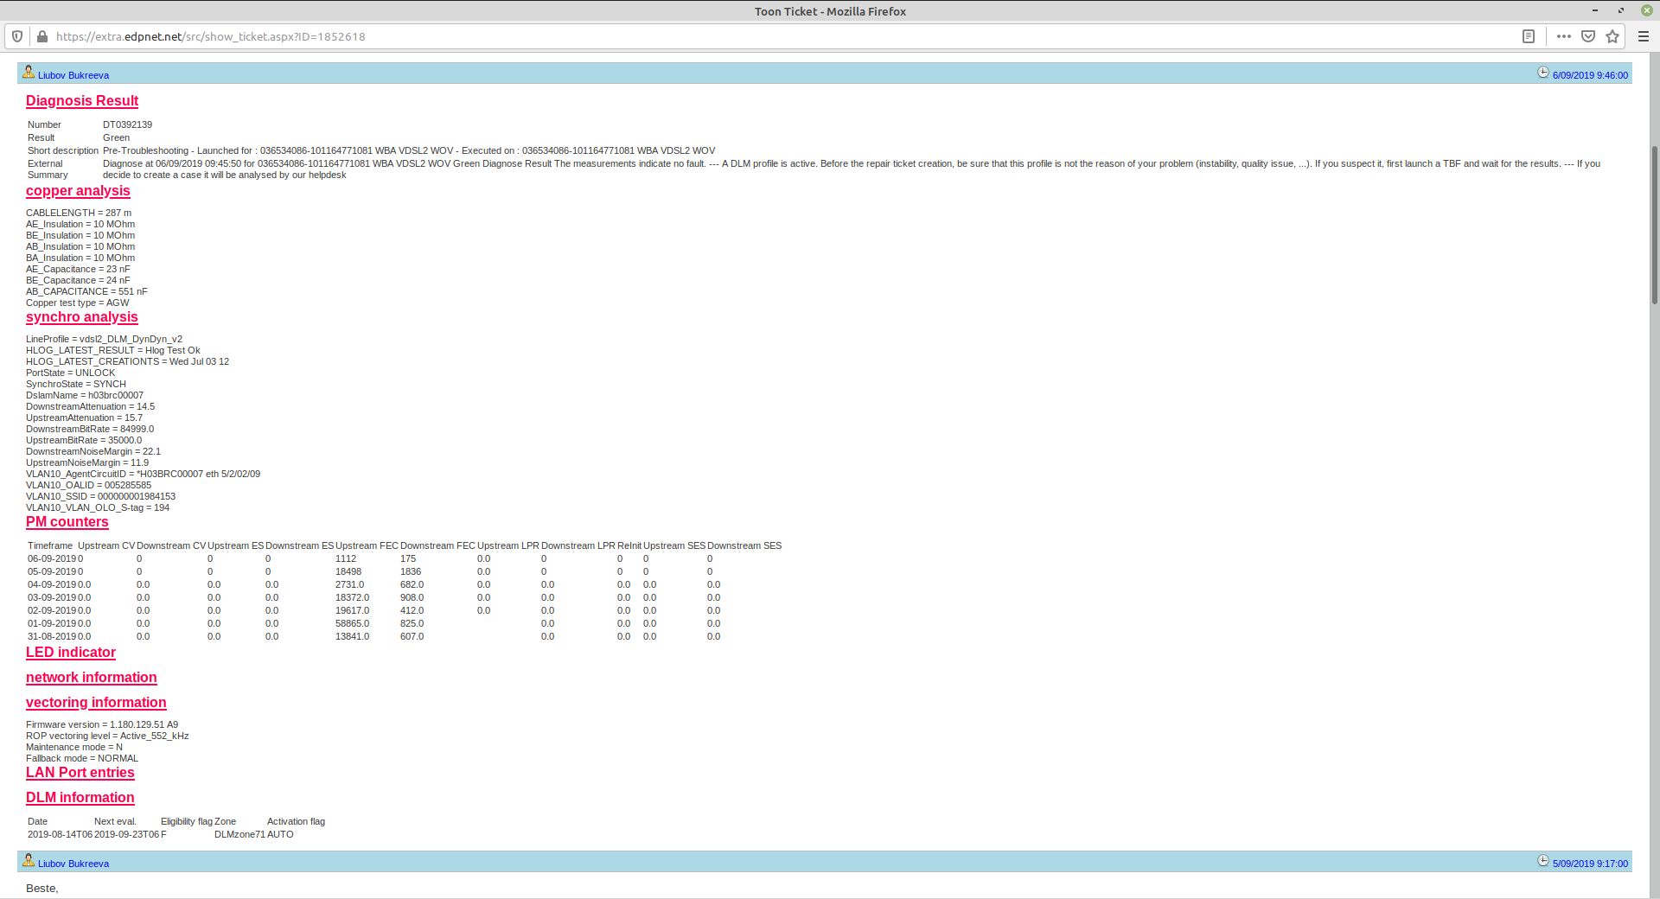Click top Liubov Bukreeva author name

[x=73, y=75]
